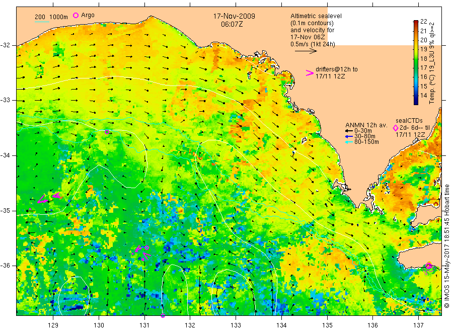Click the blue 30-80m arrow symbol
The width and height of the screenshot is (453, 332).
(x=349, y=136)
